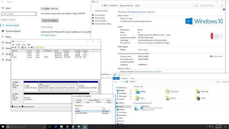The image size is (229, 129).
Task: Show hidden system tray icons
Action: (x=207, y=126)
